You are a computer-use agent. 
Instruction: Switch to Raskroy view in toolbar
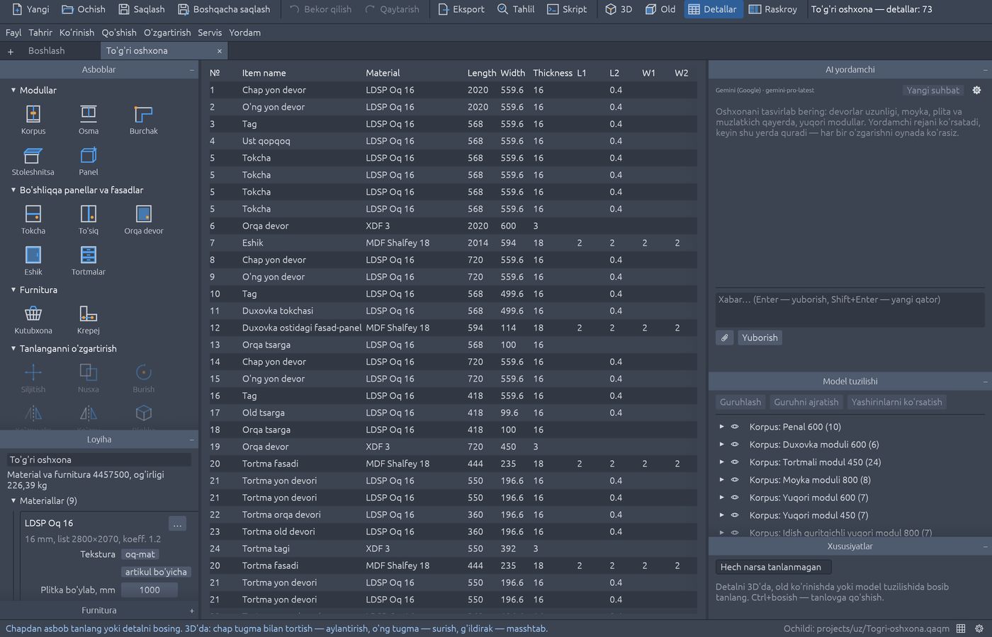773,9
